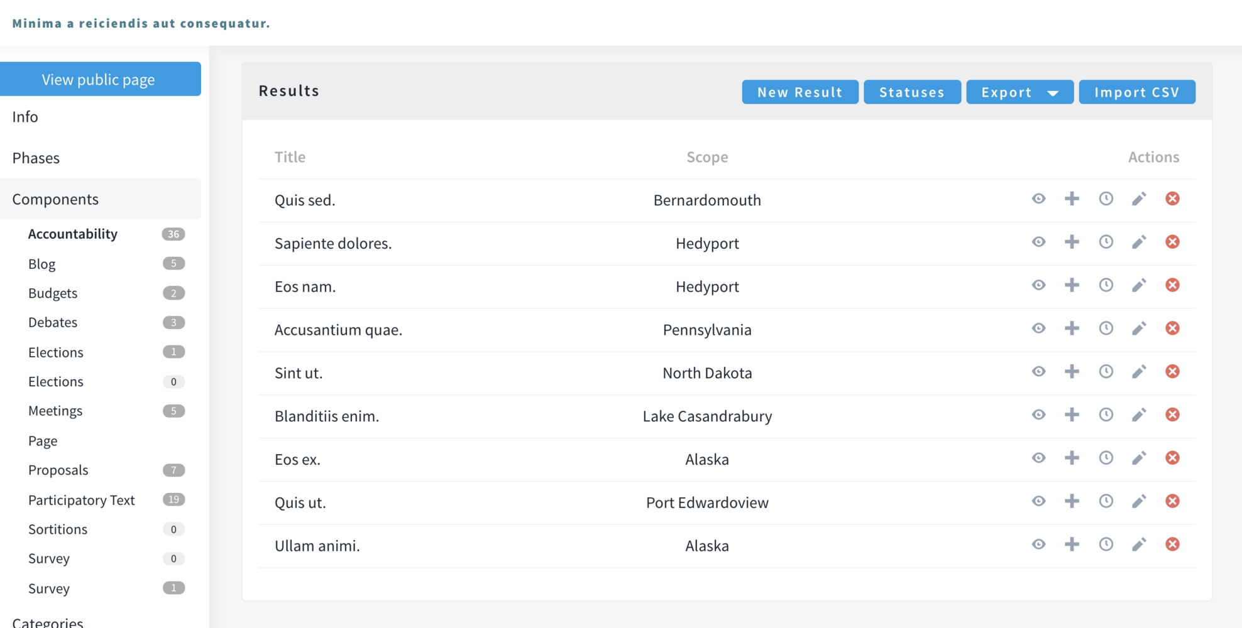The height and width of the screenshot is (628, 1242).
Task: Preview 'Ullam animi.' using the eye icon
Action: [1038, 544]
